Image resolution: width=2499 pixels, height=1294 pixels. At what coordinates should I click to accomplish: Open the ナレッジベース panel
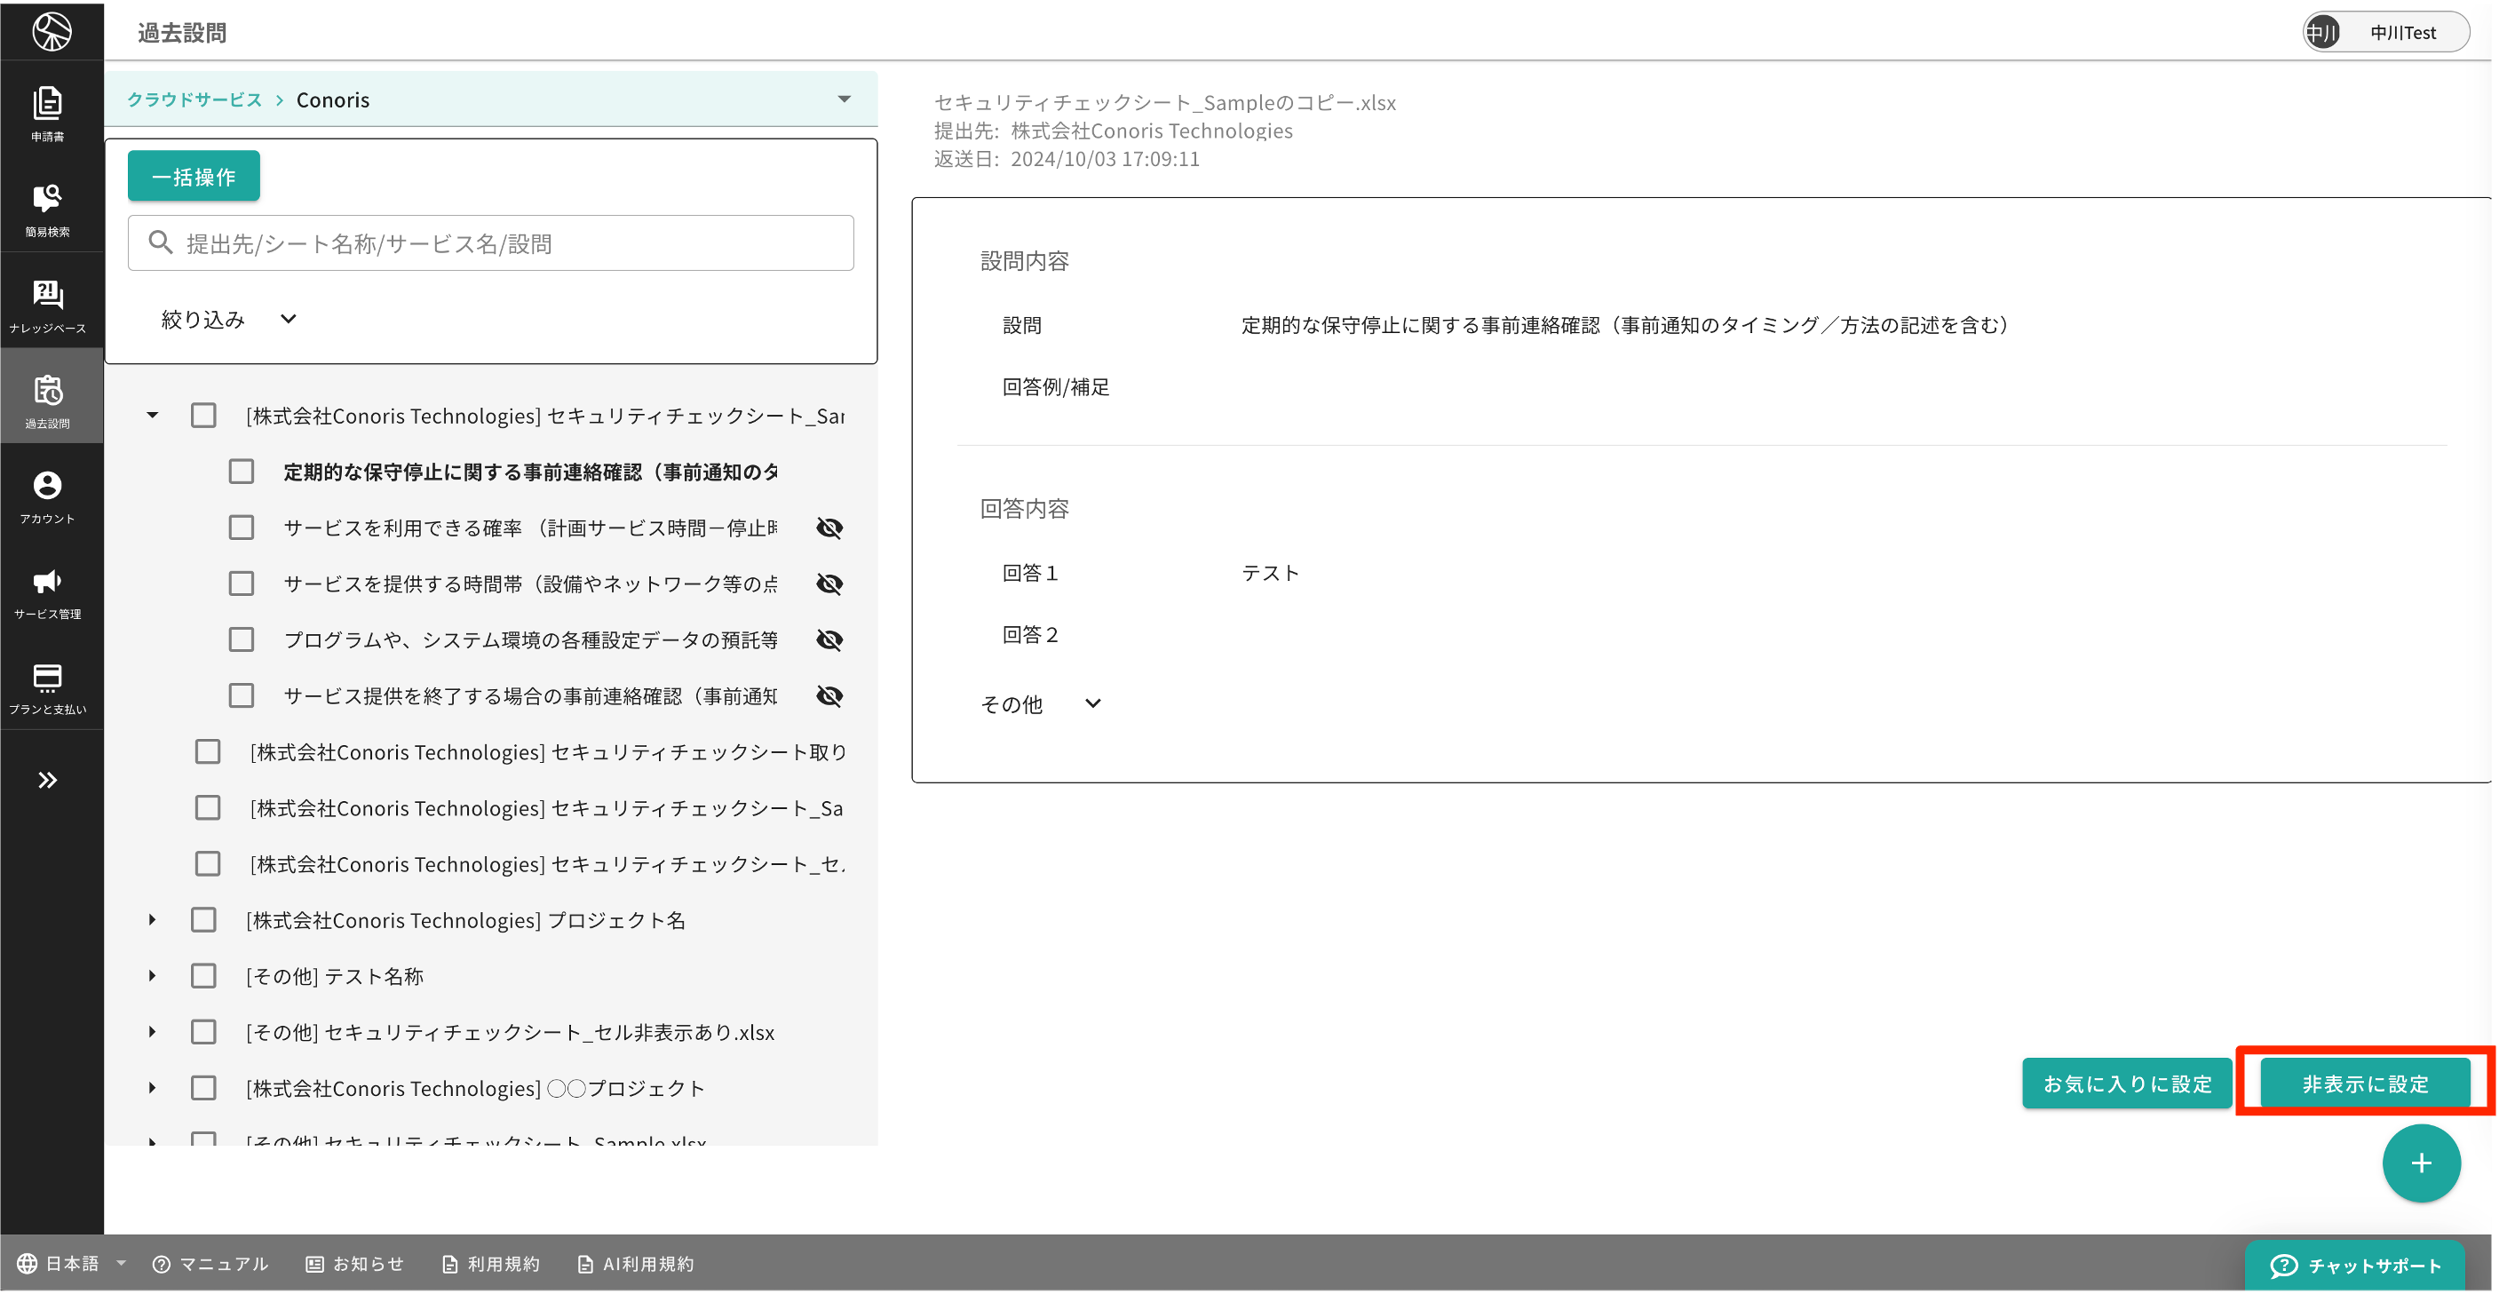point(49,303)
